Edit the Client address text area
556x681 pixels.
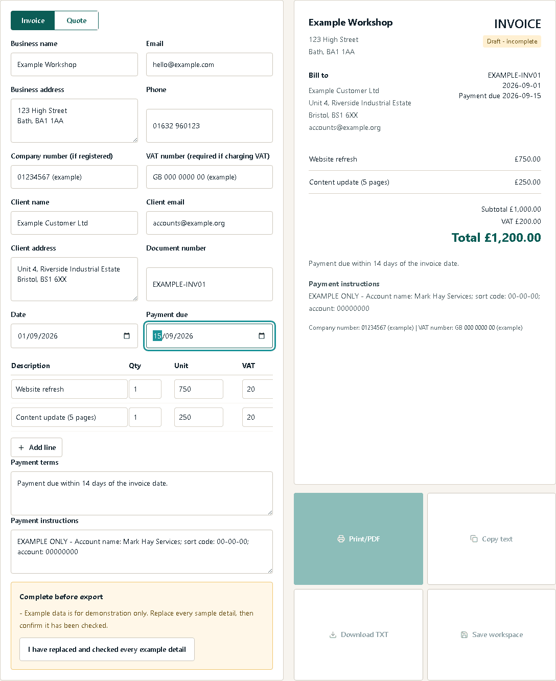74,279
